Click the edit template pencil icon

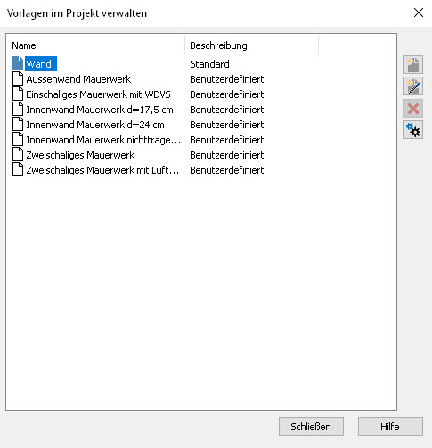pyautogui.click(x=413, y=86)
